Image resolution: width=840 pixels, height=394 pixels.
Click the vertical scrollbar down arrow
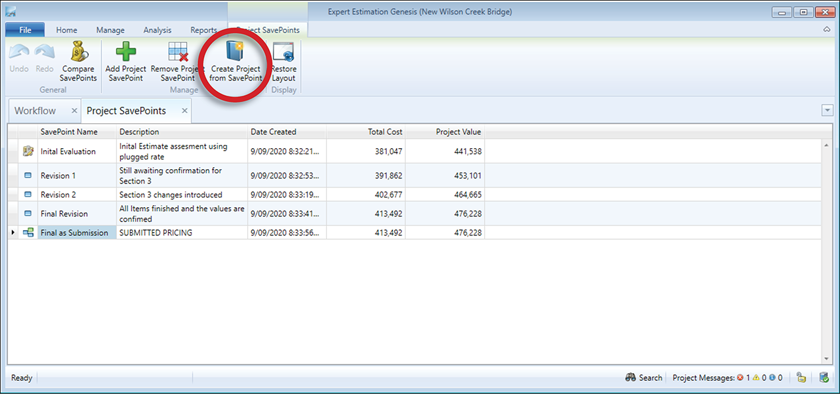click(826, 359)
